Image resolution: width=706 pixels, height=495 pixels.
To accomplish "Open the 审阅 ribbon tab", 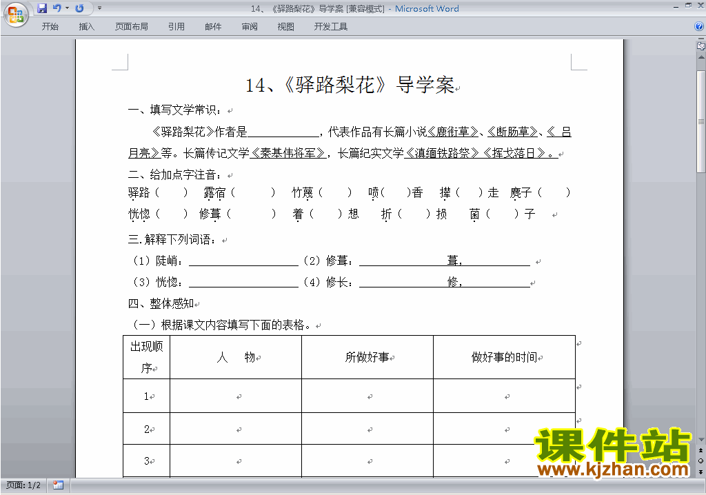I will click(x=250, y=27).
